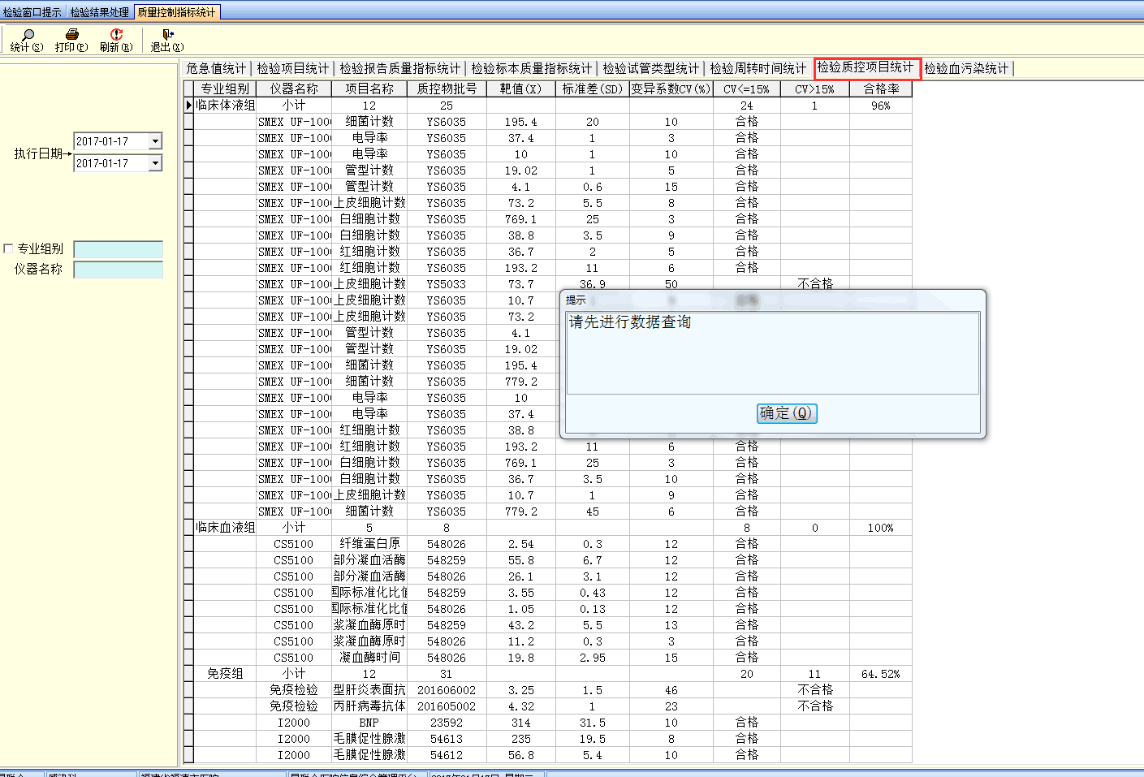This screenshot has width=1144, height=777.
Task: Open the 检验血污染统计 tab
Action: [x=967, y=68]
